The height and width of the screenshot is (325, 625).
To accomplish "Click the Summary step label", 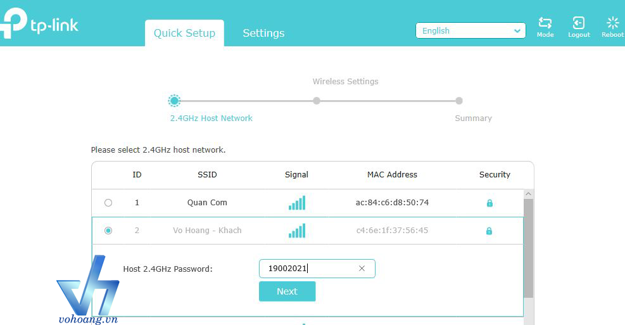I will pos(474,118).
